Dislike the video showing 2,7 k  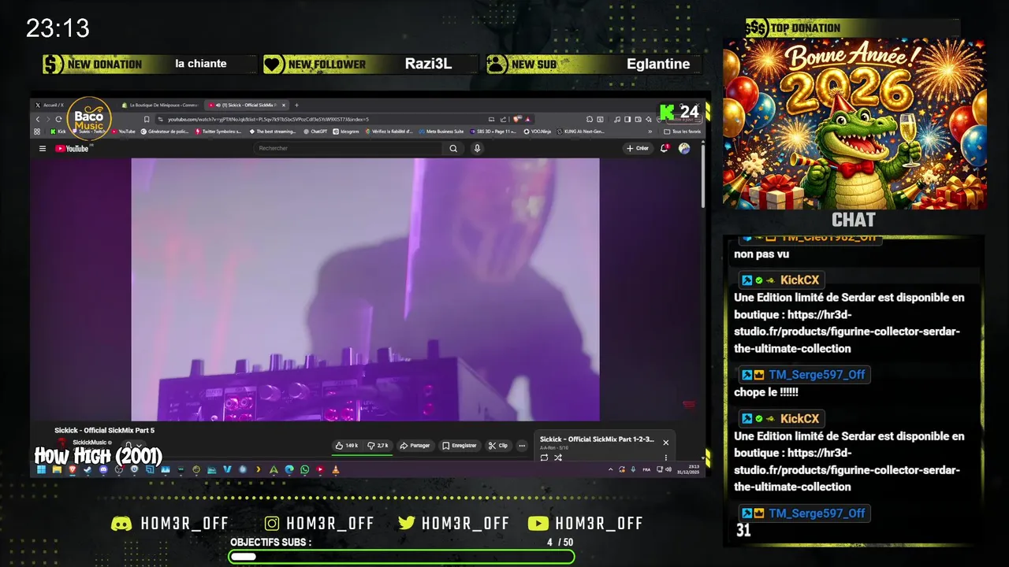pos(378,446)
